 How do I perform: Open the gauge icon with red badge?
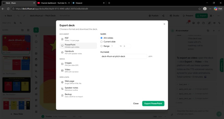188,23
